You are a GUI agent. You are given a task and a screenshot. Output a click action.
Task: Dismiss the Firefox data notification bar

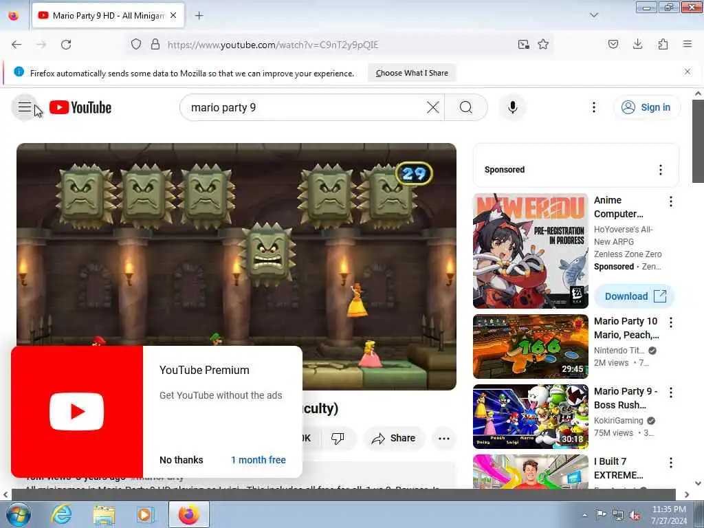[687, 71]
